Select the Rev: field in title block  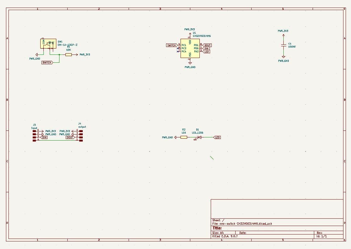pos(320,233)
